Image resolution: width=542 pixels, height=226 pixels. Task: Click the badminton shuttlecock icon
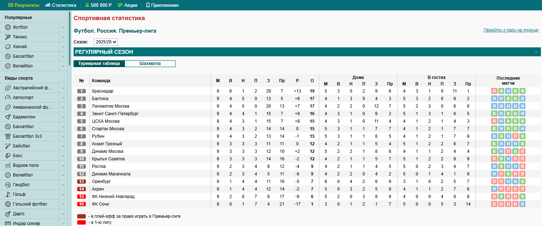[x=8, y=117]
